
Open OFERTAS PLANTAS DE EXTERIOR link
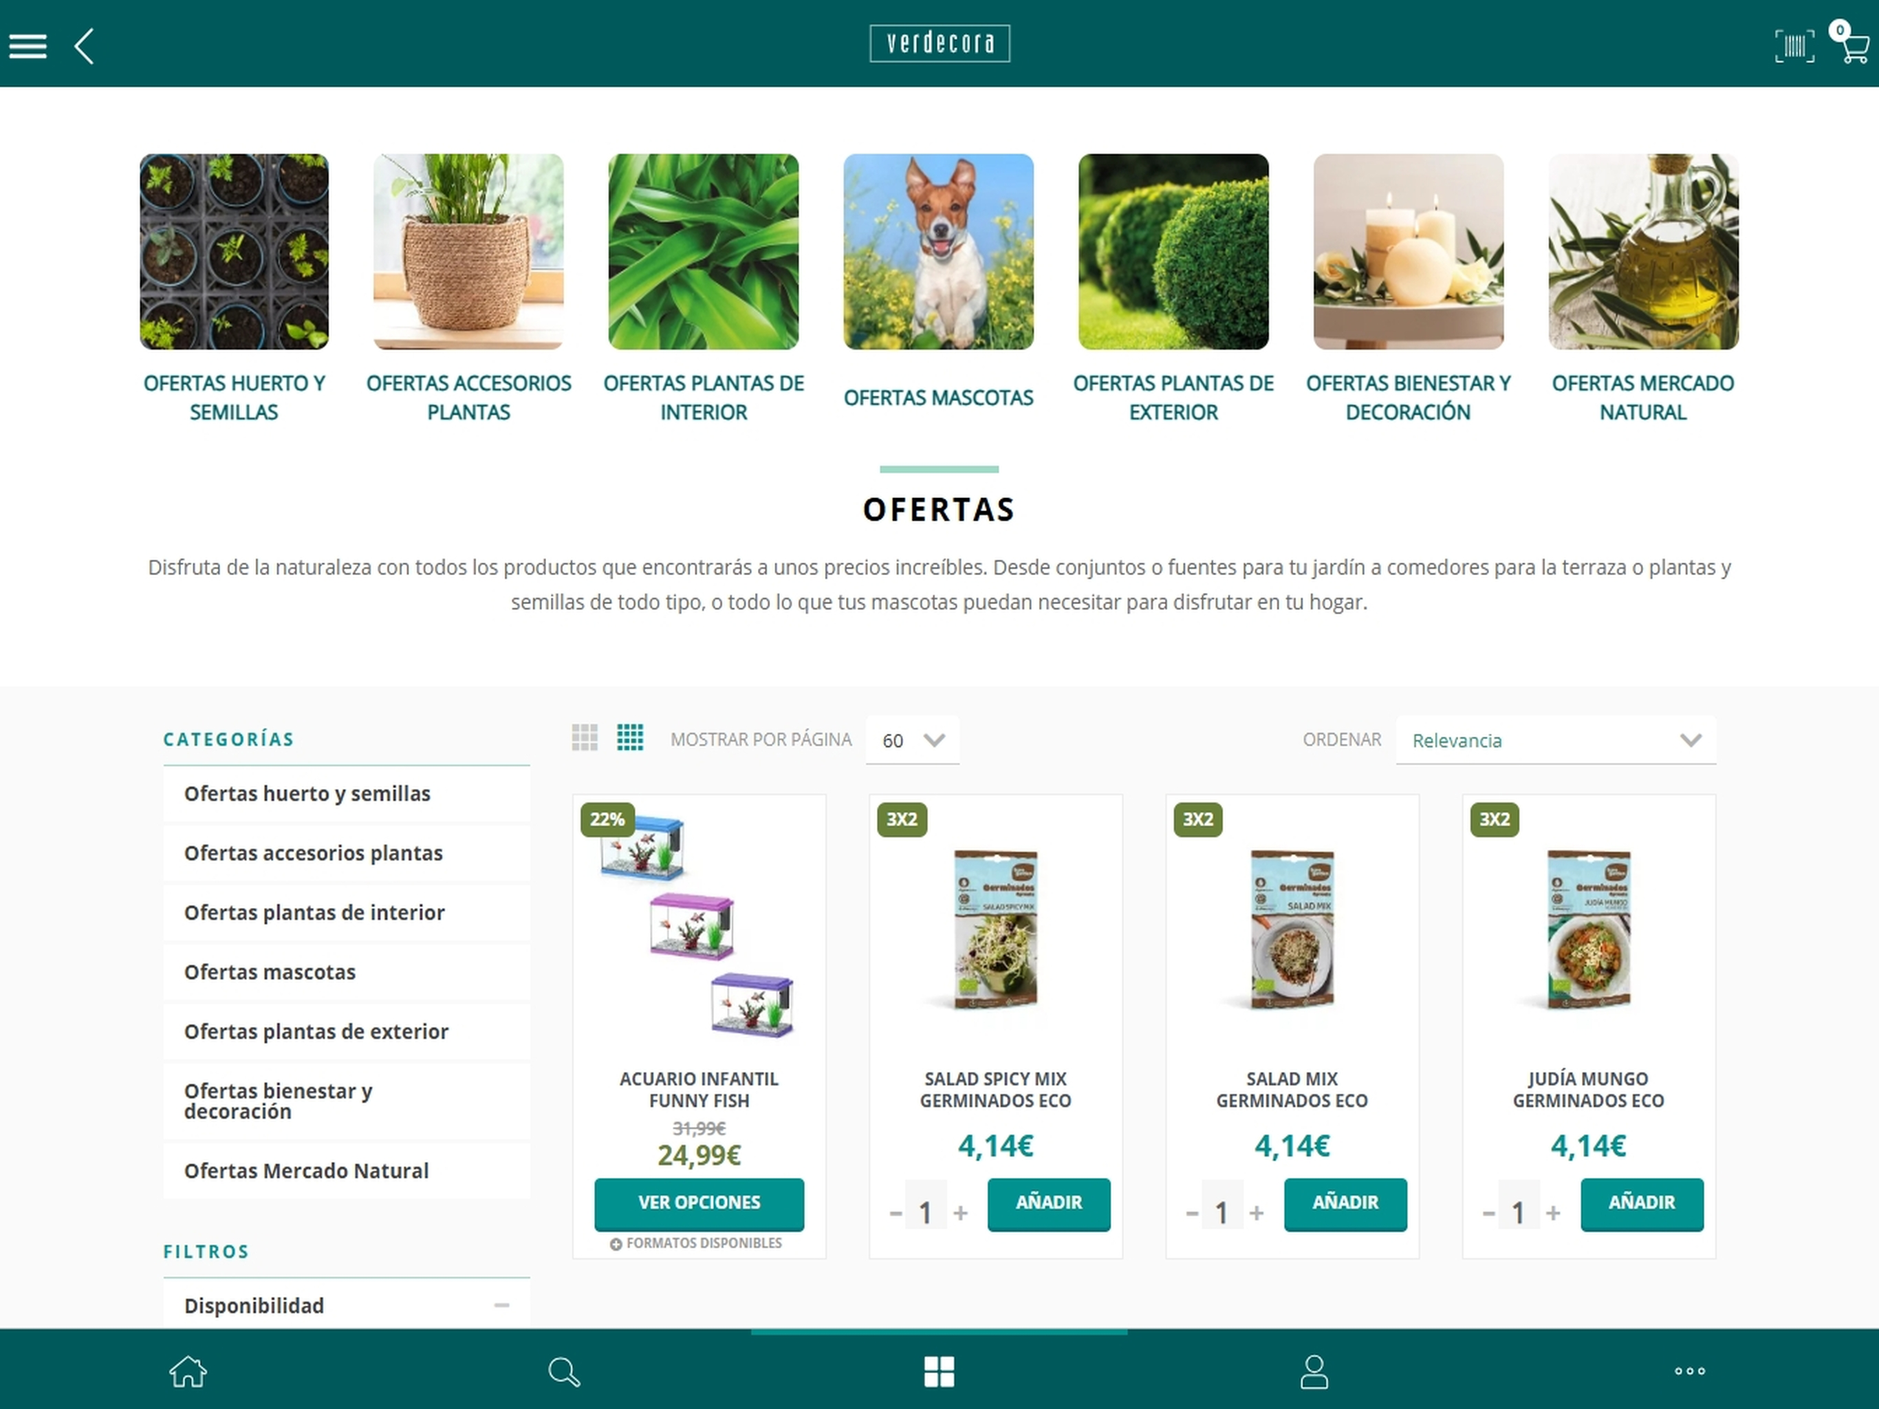pos(1173,398)
